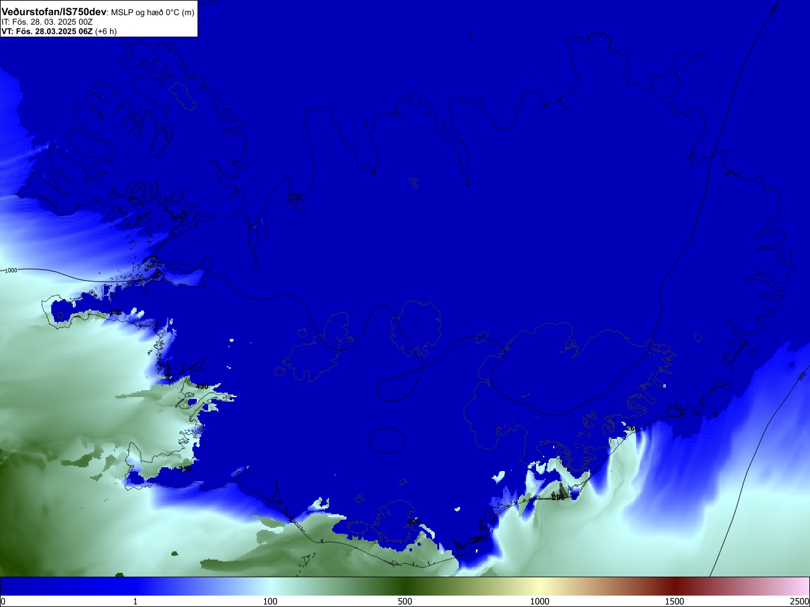Click the 1000 isobar contour label on the map
Screen dimensions: 810x607
[11, 271]
